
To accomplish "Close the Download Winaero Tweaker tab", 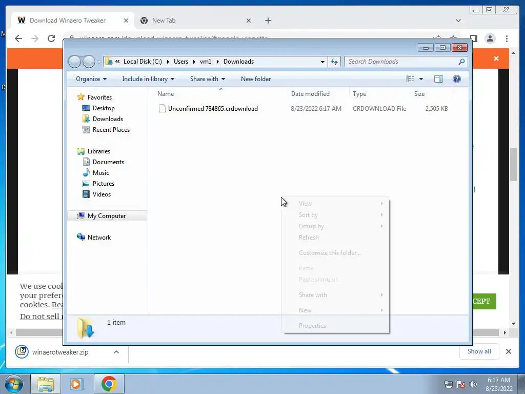I will pos(126,21).
